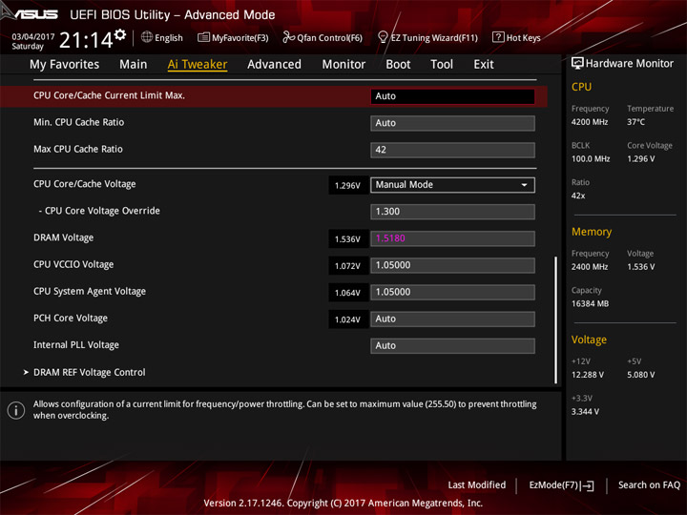Click the globe language icon
The image size is (687, 515).
point(147,37)
